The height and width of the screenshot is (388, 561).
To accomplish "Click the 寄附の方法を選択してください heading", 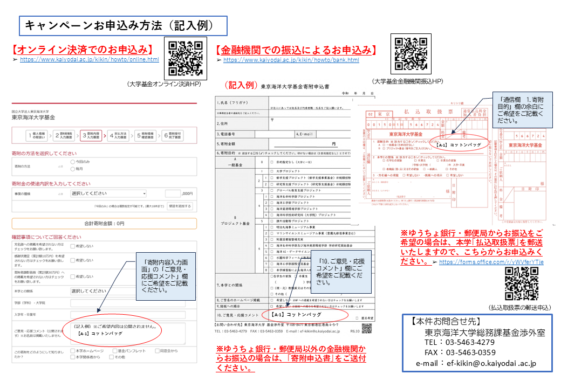I will (44, 153).
